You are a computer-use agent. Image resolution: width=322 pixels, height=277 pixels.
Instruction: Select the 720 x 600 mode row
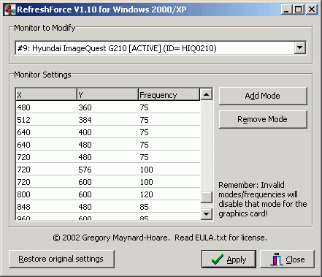108,182
